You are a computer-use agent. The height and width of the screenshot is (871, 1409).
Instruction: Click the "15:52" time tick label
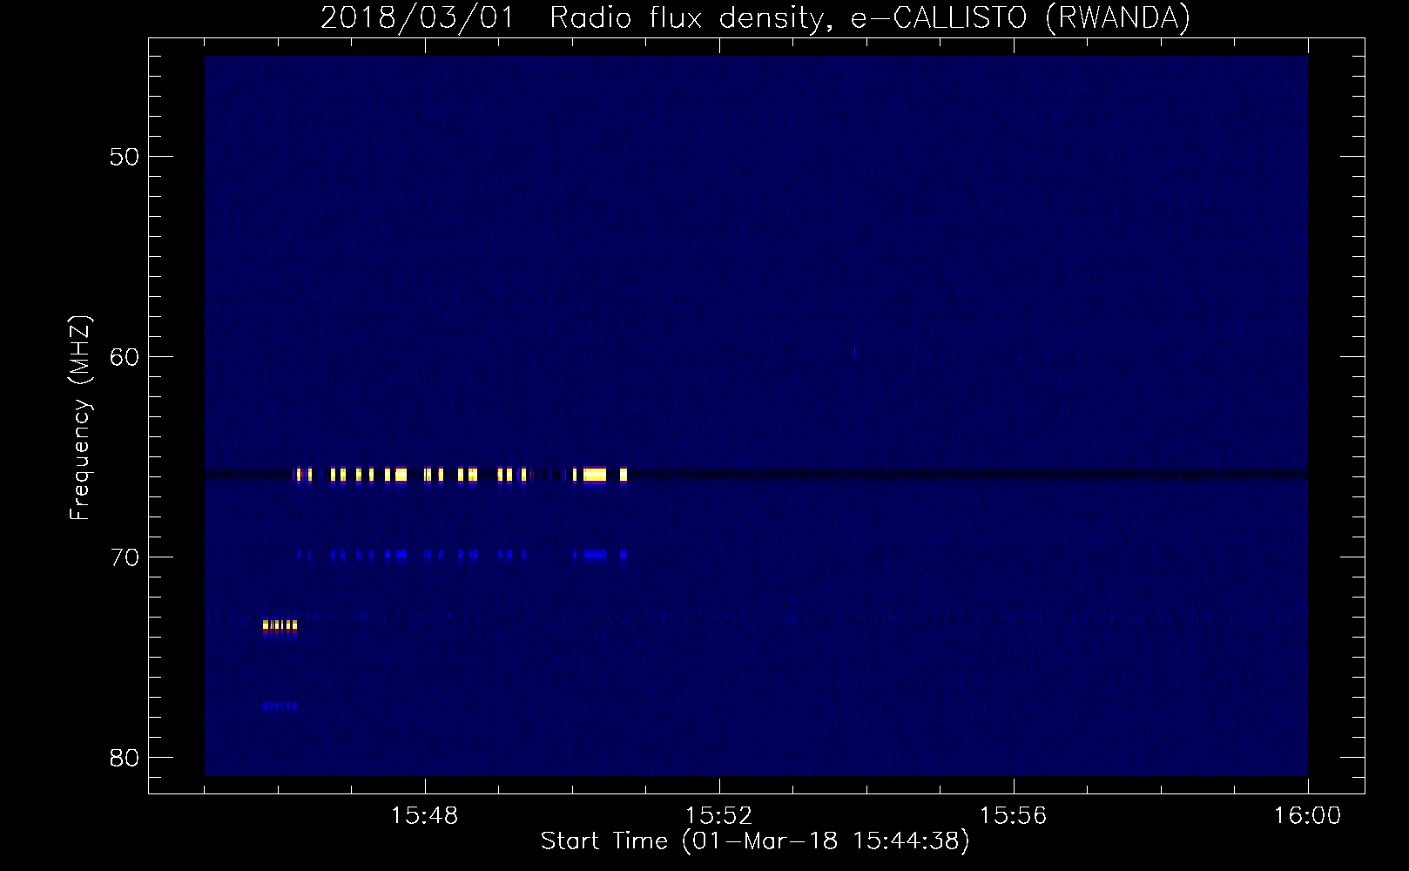tap(718, 816)
